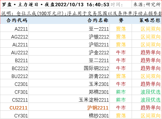Click 震荡 in the AG2212 row
The width and height of the screenshot is (162, 119).
click(x=121, y=37)
